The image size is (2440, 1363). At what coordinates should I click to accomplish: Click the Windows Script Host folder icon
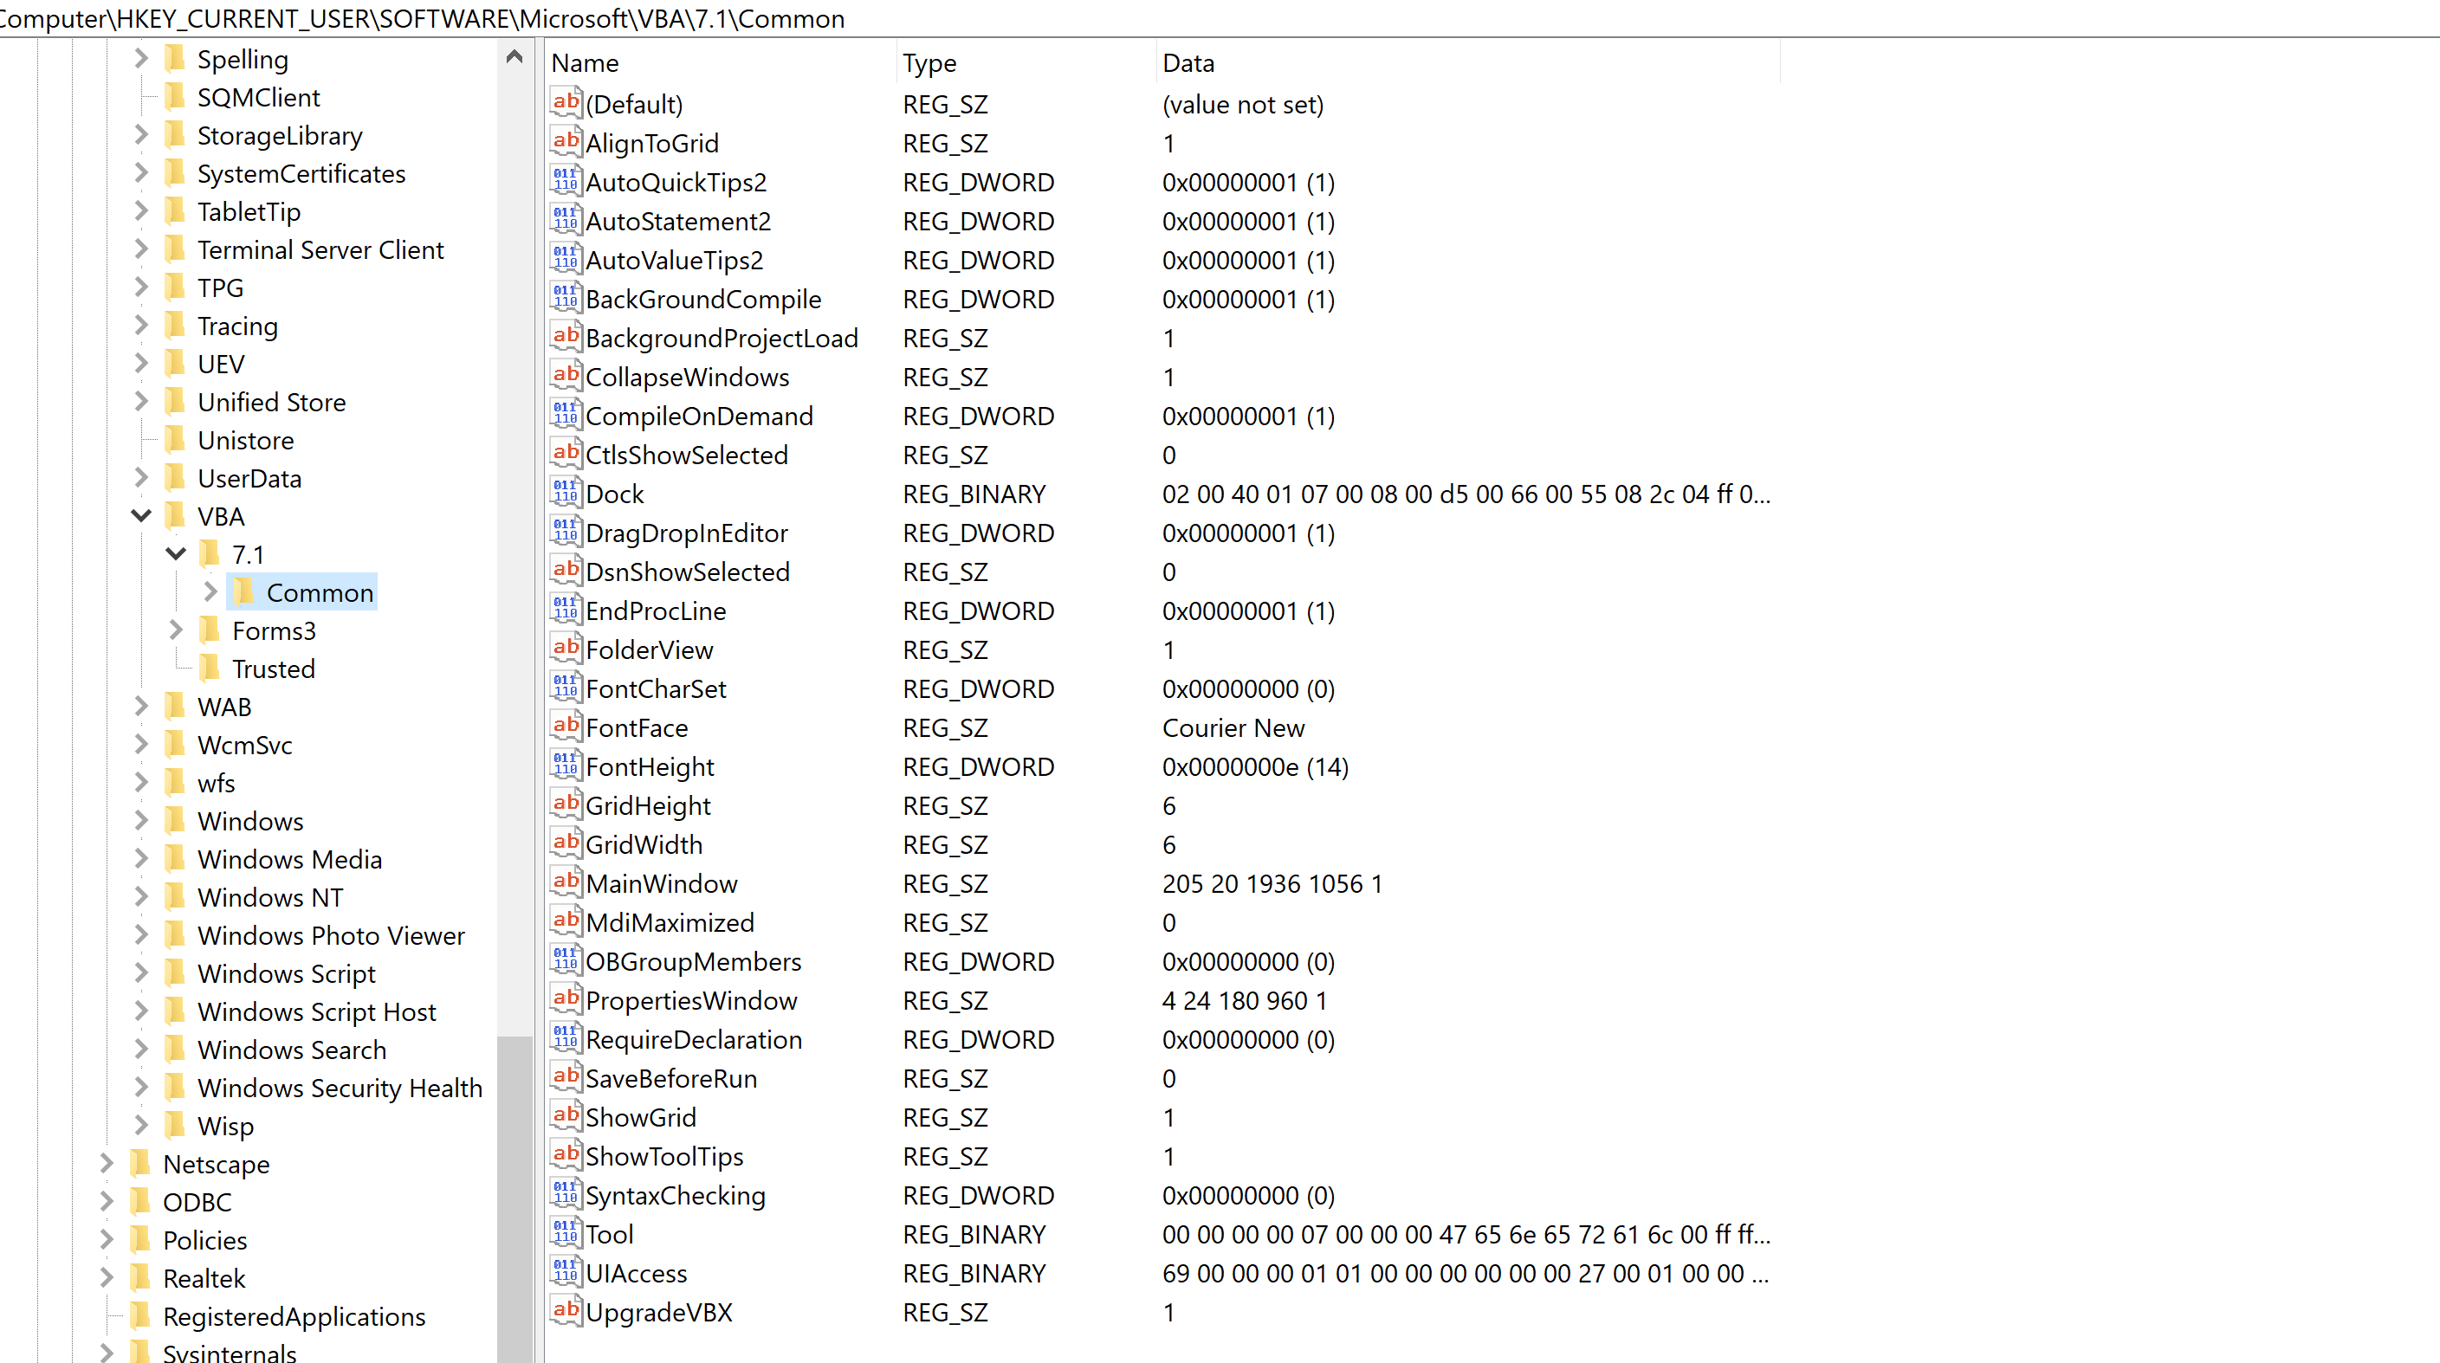point(175,1011)
